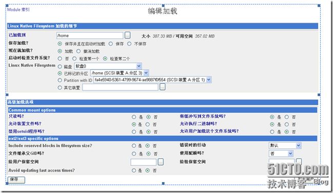Select Partition with ID radio button
This screenshot has height=193, width=333.
pyautogui.click(x=60, y=80)
